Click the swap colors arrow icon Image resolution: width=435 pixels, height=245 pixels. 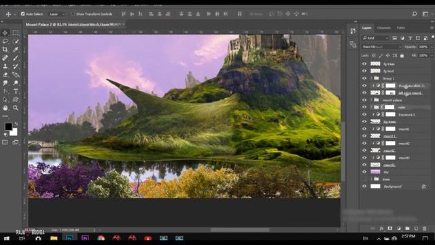[16, 124]
